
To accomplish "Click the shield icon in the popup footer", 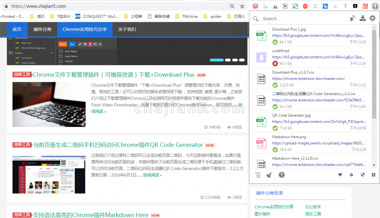I will tap(363, 175).
